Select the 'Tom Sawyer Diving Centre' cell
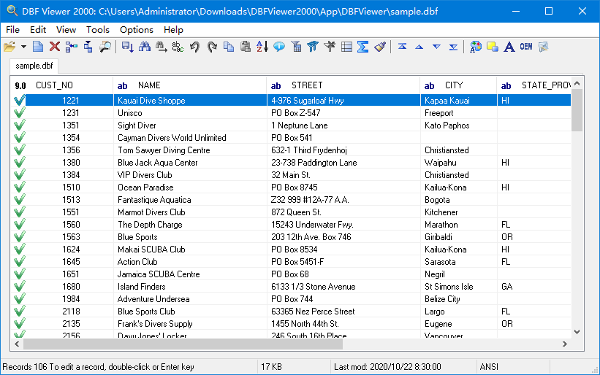 (190, 150)
